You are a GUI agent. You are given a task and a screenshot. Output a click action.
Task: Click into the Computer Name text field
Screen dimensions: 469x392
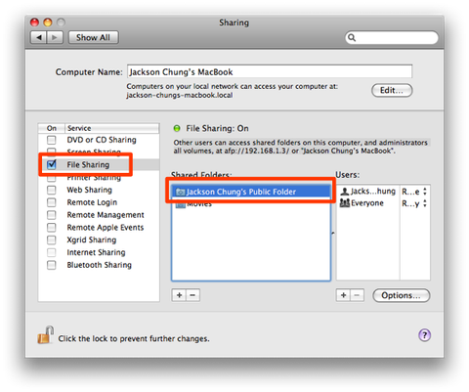click(x=270, y=71)
